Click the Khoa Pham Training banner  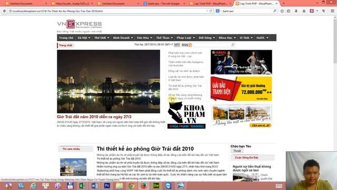tap(186, 115)
